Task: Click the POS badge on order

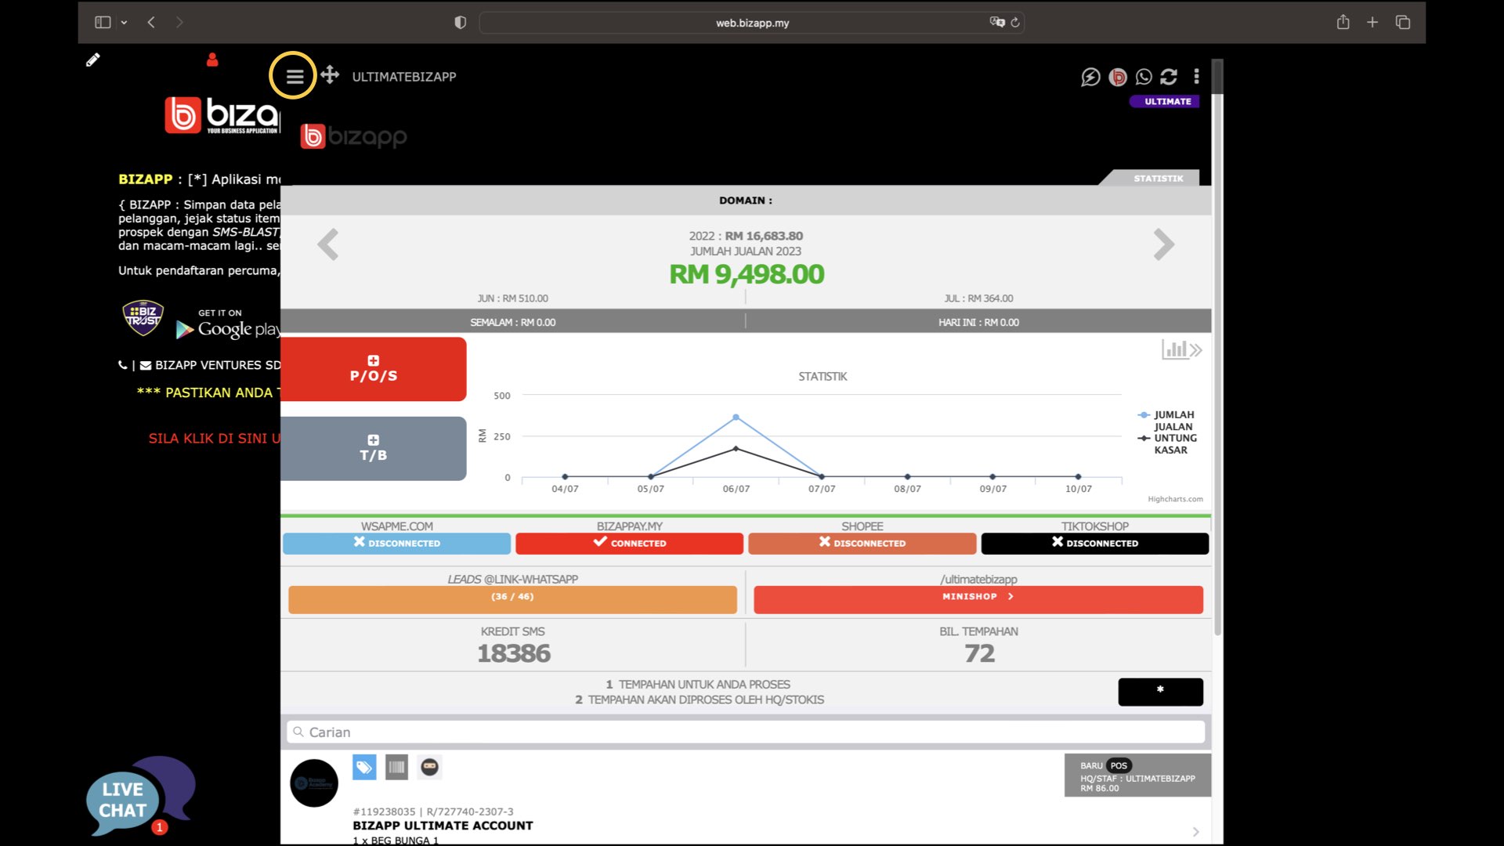Action: tap(1119, 765)
